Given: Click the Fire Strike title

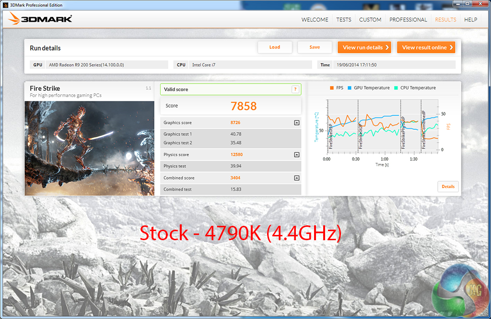Looking at the screenshot, I should click(x=45, y=88).
